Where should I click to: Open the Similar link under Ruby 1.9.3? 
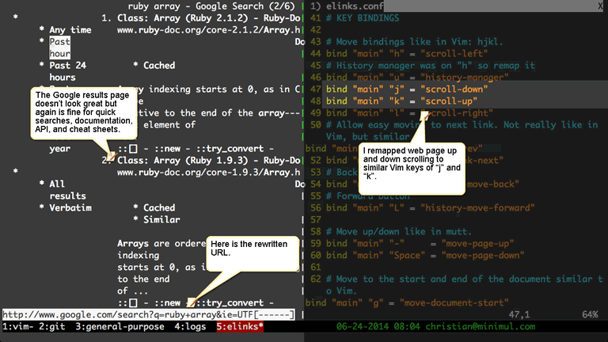point(161,219)
